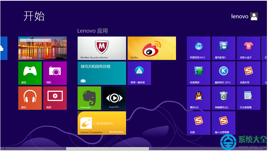Launch McAfee Security Advisor tile

102,48
